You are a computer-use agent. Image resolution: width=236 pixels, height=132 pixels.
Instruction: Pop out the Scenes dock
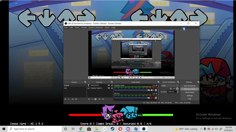click(85, 82)
